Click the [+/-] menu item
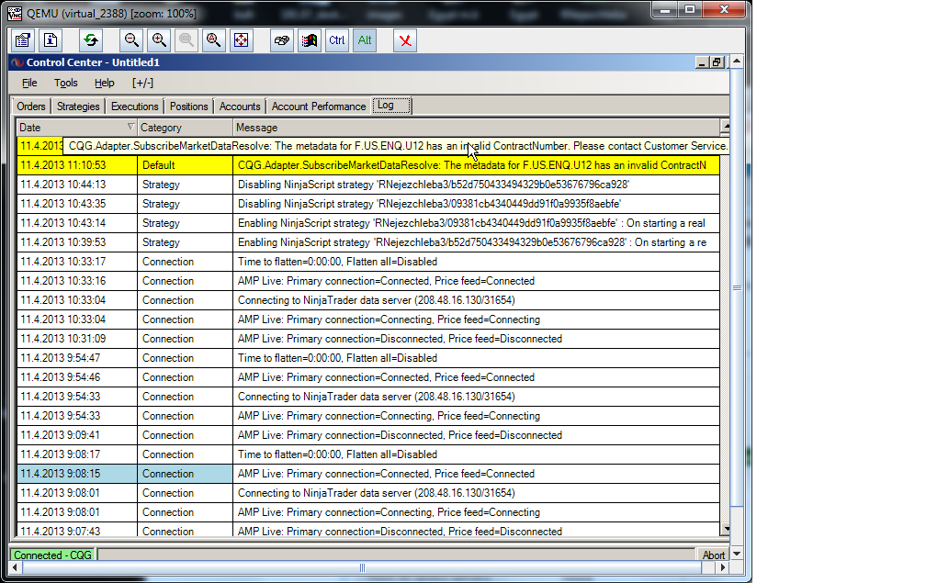 pos(142,84)
